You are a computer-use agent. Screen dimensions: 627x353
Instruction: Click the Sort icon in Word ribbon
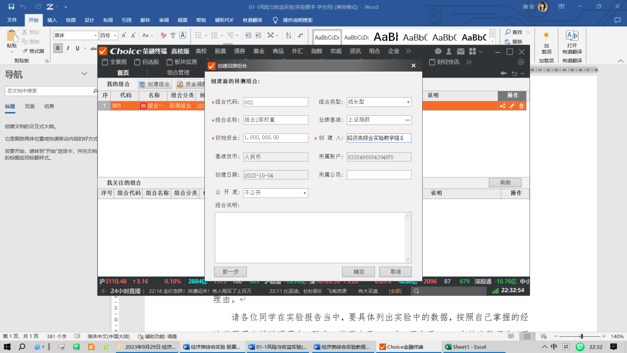tap(288, 35)
